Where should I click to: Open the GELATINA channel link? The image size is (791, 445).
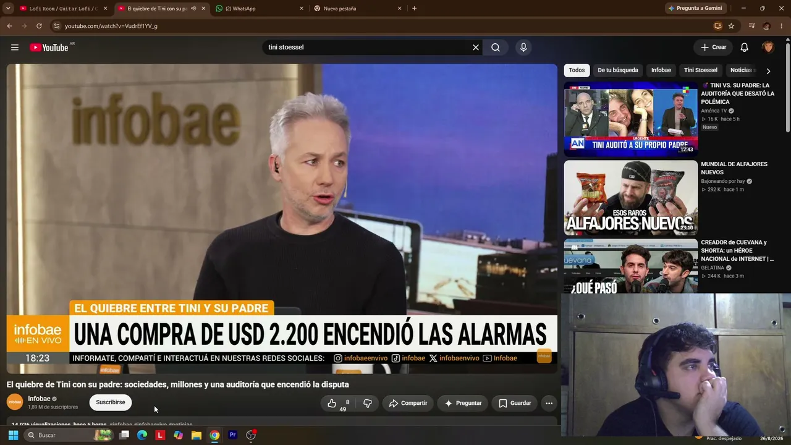click(713, 268)
